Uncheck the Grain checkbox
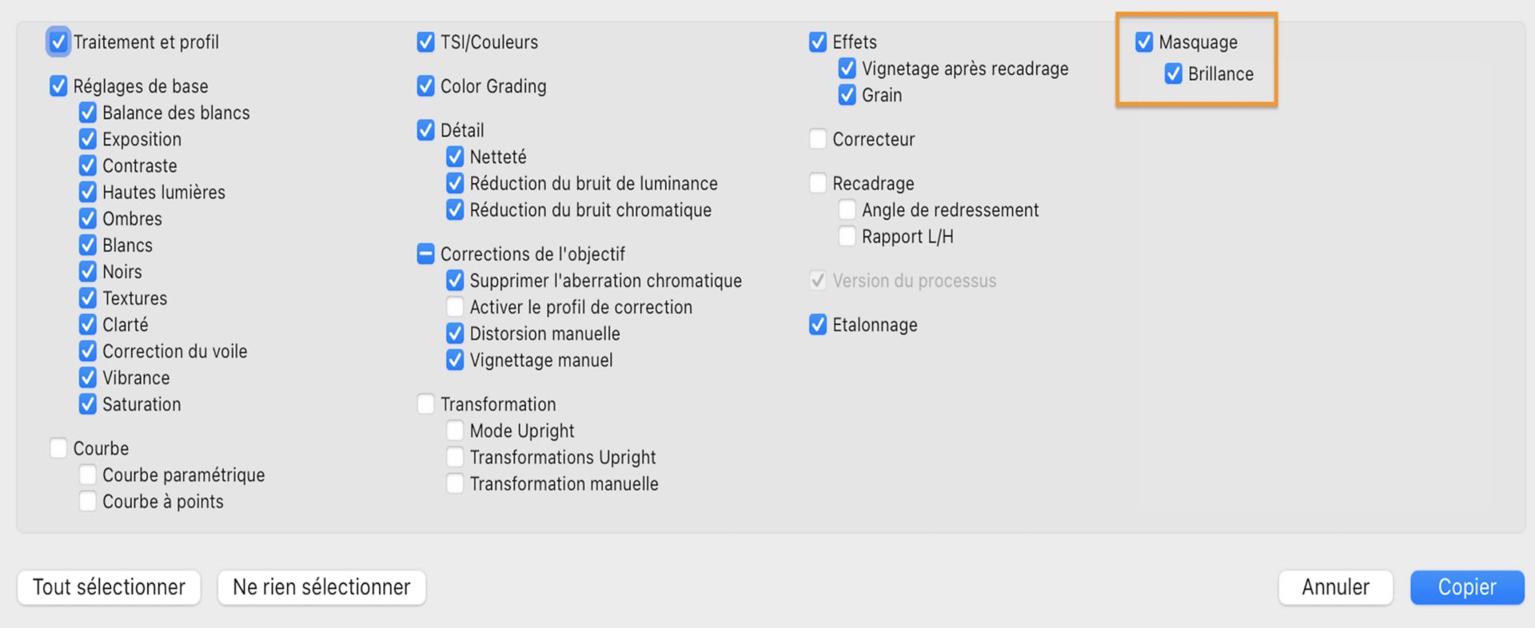The width and height of the screenshot is (1535, 628). click(x=847, y=95)
